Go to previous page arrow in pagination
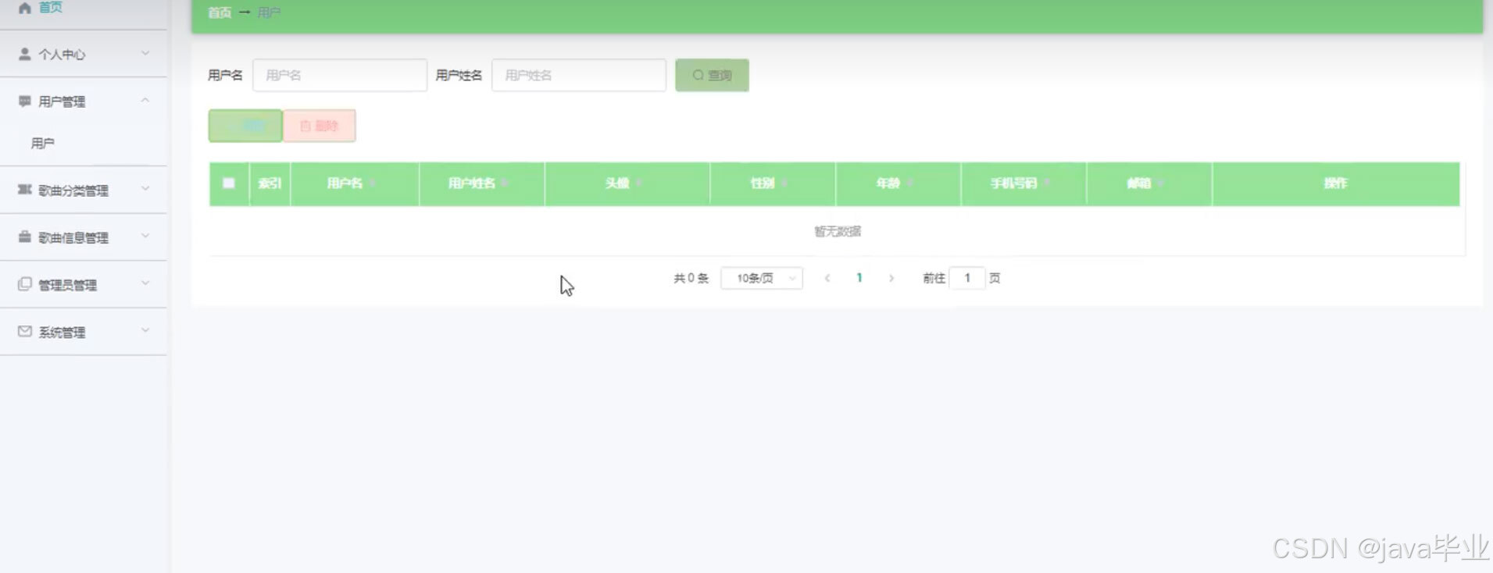 [827, 278]
